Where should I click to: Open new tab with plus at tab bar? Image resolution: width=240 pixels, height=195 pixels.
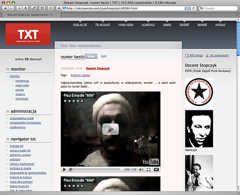tap(237, 15)
